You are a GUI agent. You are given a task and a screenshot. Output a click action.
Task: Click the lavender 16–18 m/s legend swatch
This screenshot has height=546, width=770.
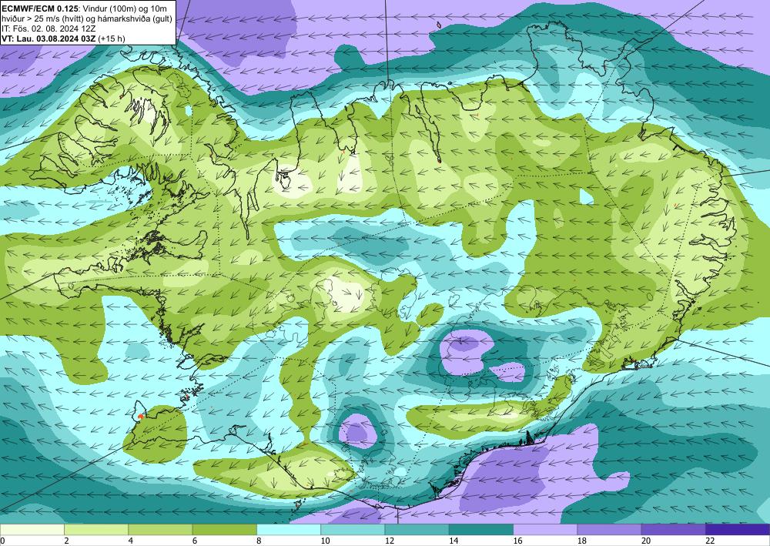(x=545, y=529)
